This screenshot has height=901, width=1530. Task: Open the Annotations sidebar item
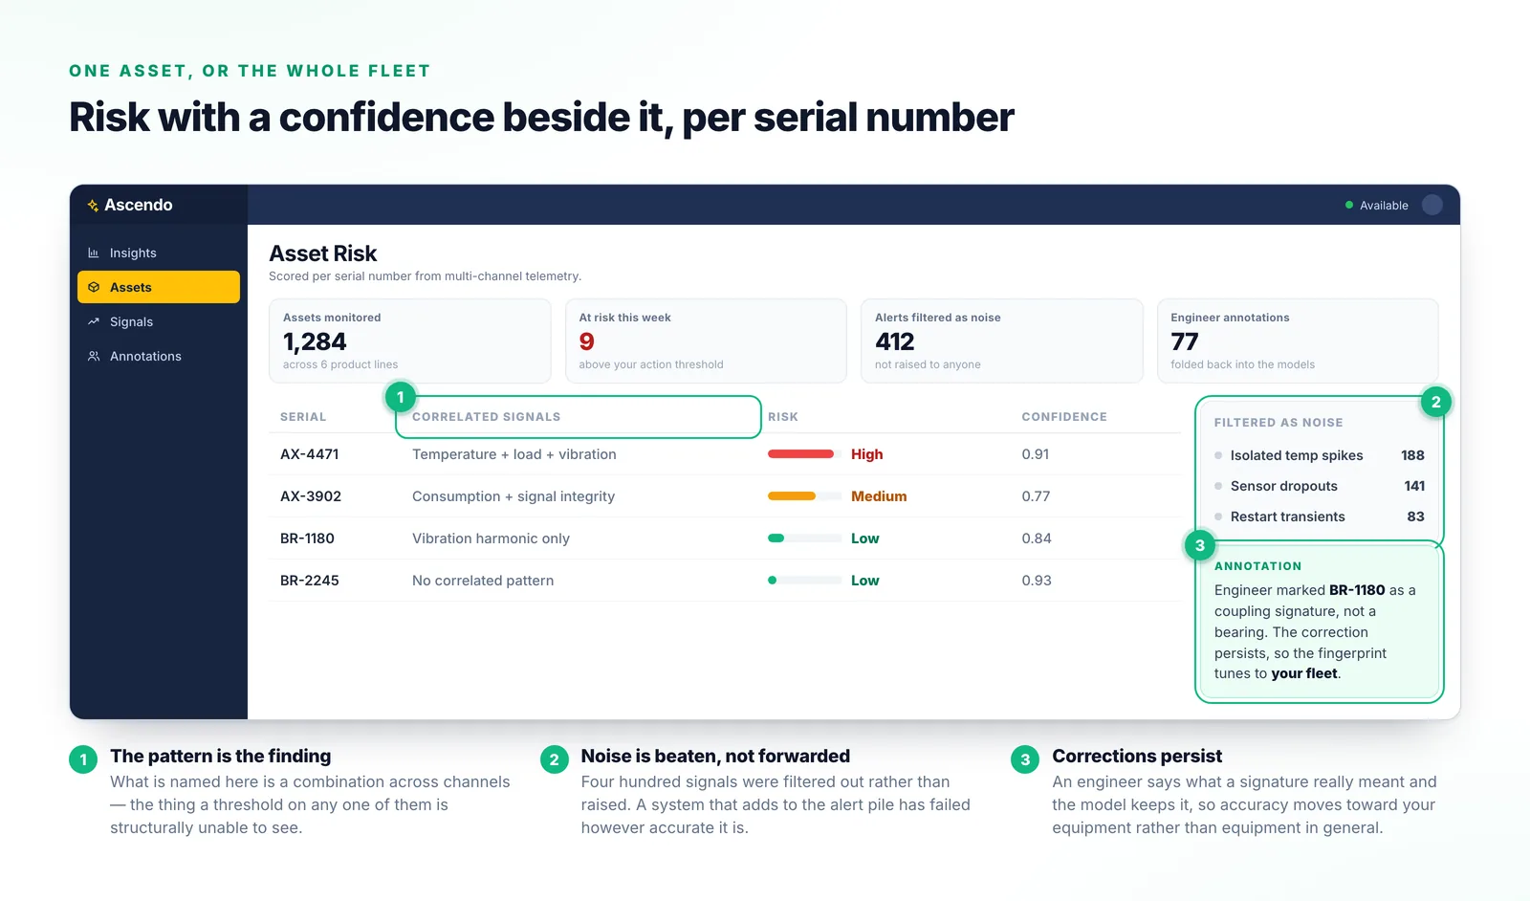(159, 356)
